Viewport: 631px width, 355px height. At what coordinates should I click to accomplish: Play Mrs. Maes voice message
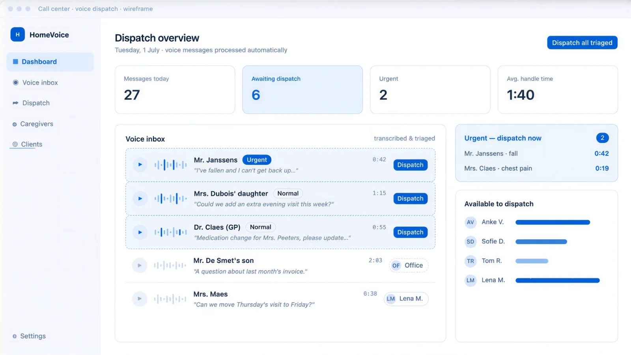coord(140,299)
